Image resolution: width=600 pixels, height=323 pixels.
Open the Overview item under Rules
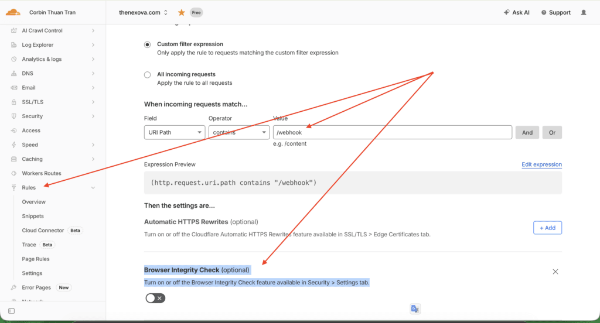(x=33, y=202)
